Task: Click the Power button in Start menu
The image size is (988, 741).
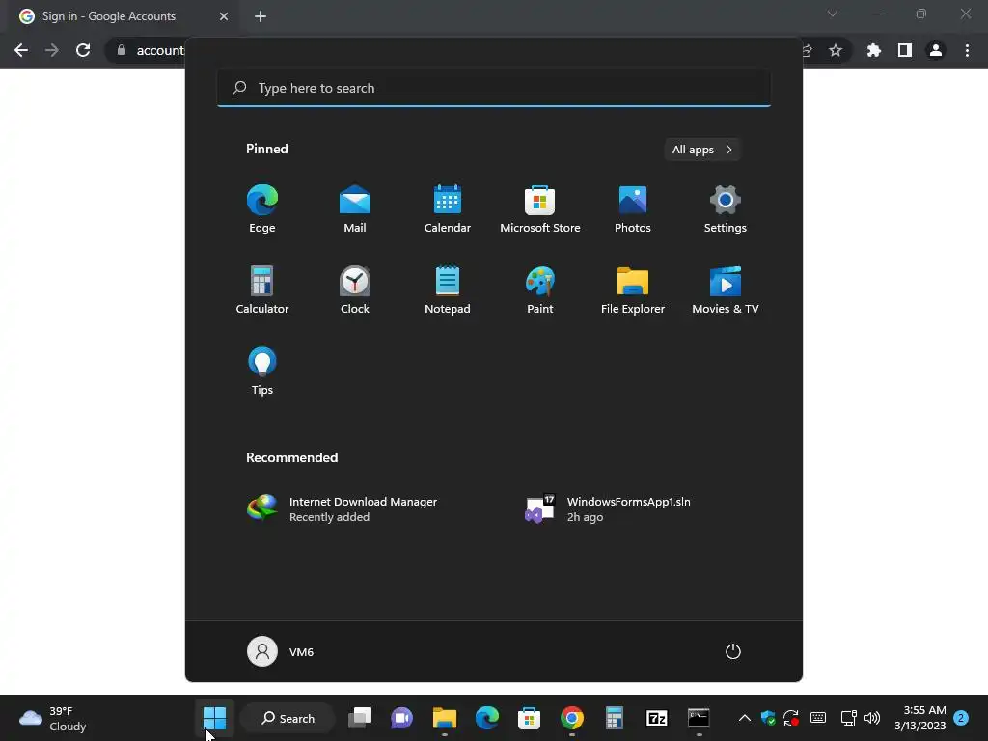Action: [x=733, y=651]
